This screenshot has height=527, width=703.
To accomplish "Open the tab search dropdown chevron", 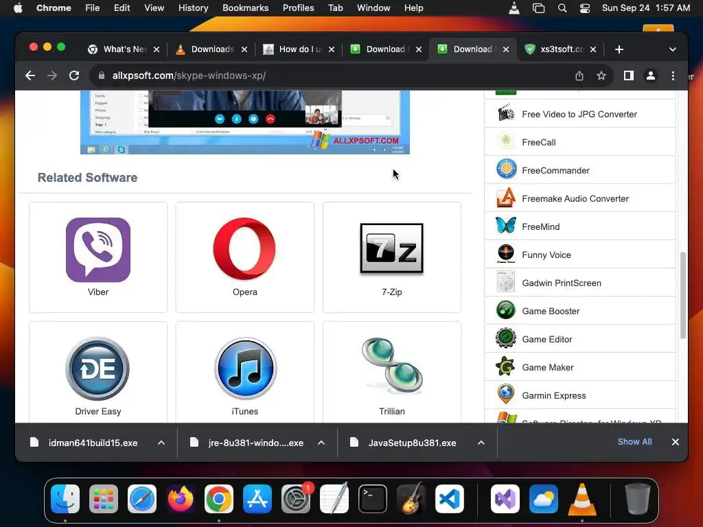I will (673, 49).
